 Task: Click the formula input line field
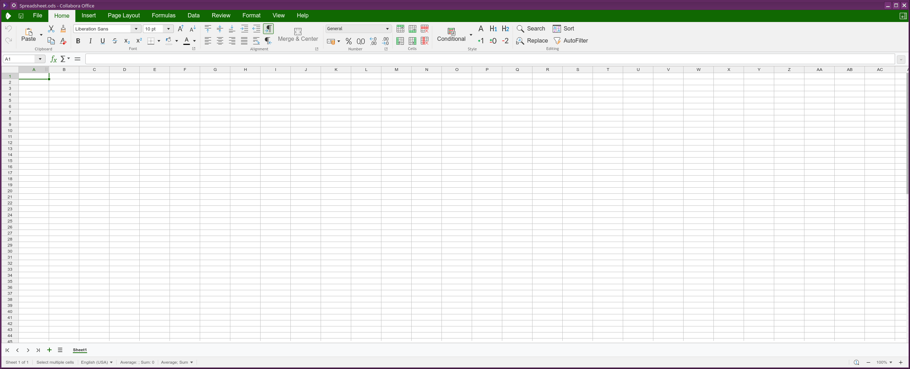coord(489,59)
